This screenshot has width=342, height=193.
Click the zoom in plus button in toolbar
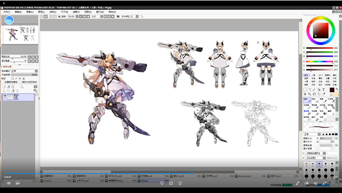pos(84,16)
